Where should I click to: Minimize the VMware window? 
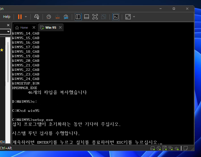pyautogui.click(x=160, y=9)
